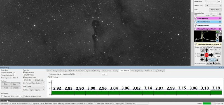The height and width of the screenshot is (105, 224).
Task: Save histogram stretch with the floppy disk icon
Action: [x=217, y=40]
